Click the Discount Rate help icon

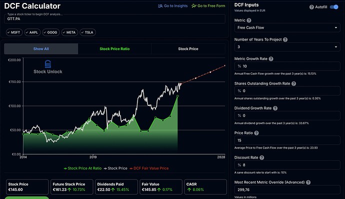point(262,157)
